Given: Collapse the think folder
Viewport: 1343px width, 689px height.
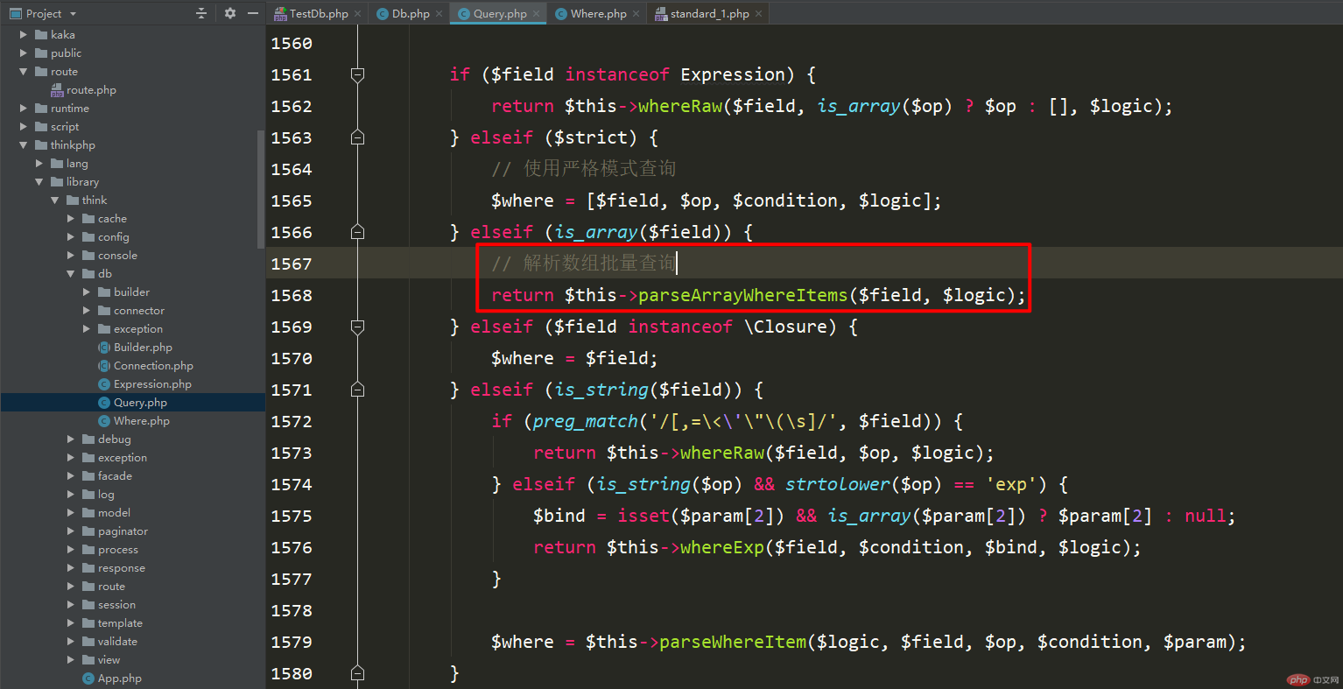Looking at the screenshot, I should pyautogui.click(x=55, y=200).
